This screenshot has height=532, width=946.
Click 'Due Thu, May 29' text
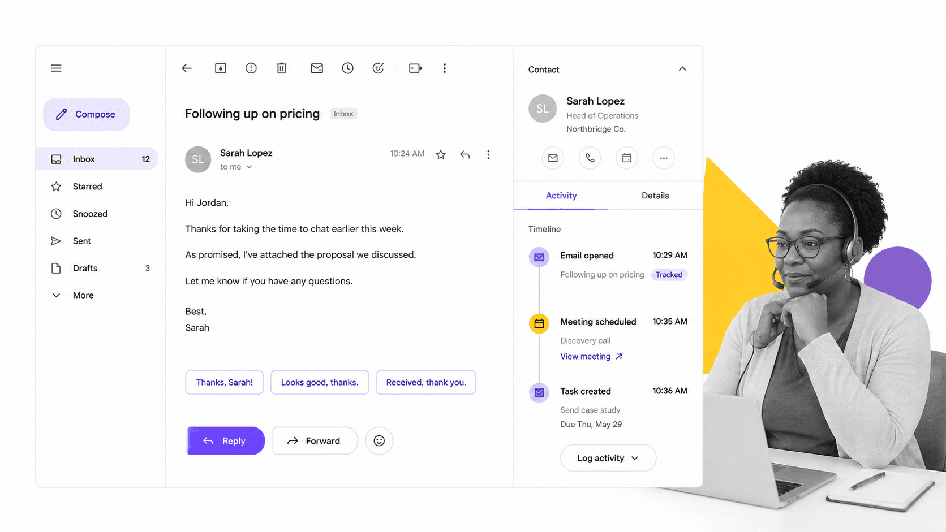(x=591, y=425)
